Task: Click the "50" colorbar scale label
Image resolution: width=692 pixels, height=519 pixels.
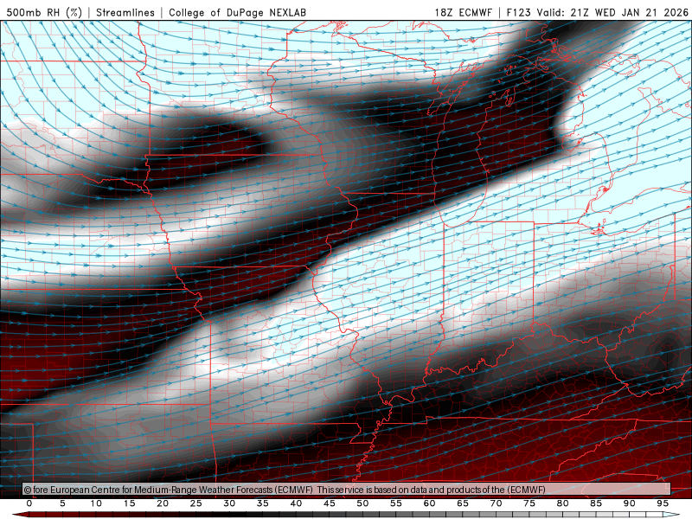Action: pyautogui.click(x=362, y=503)
